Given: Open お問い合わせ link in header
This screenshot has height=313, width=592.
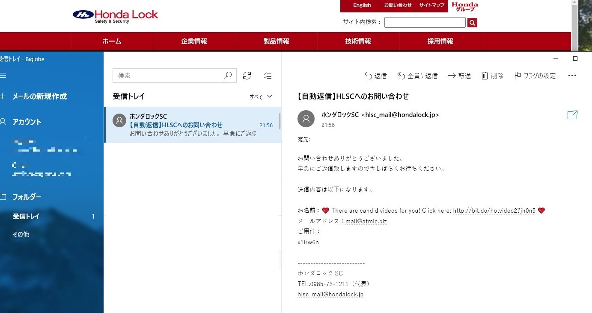Looking at the screenshot, I should pyautogui.click(x=398, y=5).
